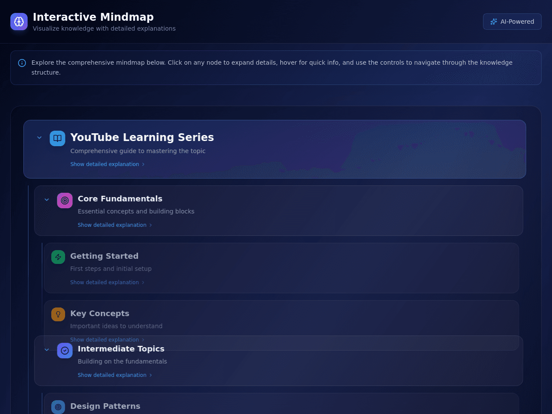Show detailed explanation for Intermediate Topics
Screen dimensions: 552x414
click(115, 375)
